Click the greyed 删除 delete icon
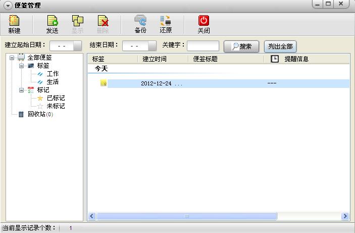The height and width of the screenshot is (233, 355). tap(103, 21)
